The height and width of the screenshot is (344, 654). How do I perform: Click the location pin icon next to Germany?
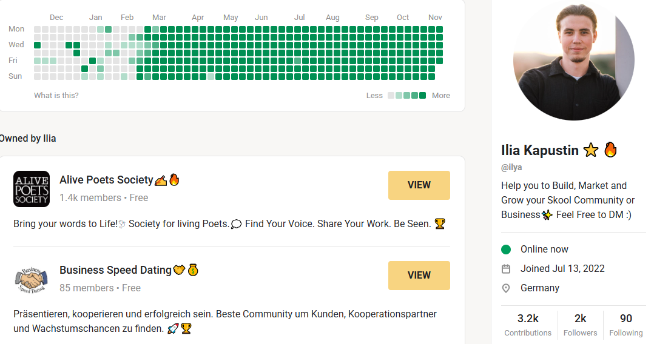click(x=506, y=288)
